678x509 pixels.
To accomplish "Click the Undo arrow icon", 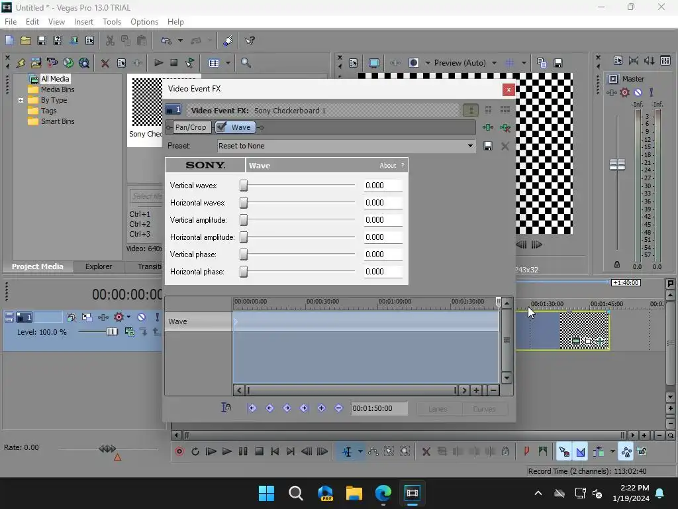I will (166, 40).
